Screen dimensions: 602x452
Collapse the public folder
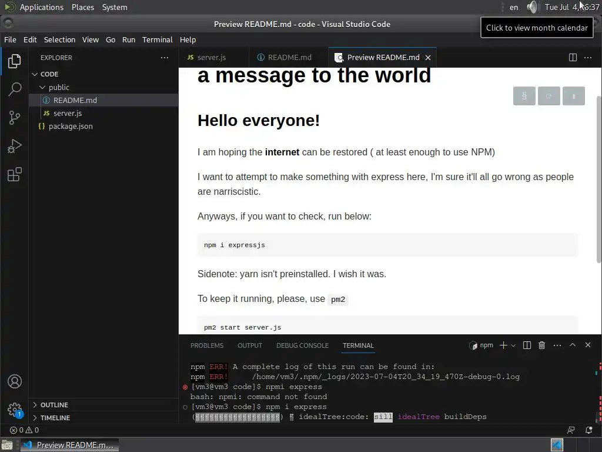pyautogui.click(x=103, y=87)
